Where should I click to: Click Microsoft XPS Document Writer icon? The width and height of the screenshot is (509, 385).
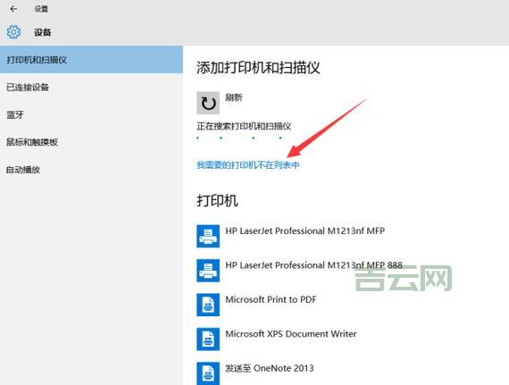click(x=208, y=339)
